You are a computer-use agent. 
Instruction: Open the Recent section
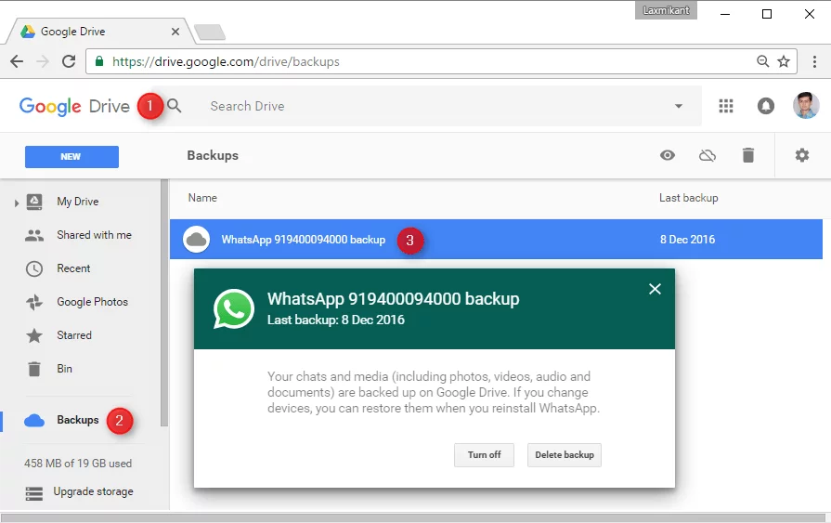(x=73, y=268)
